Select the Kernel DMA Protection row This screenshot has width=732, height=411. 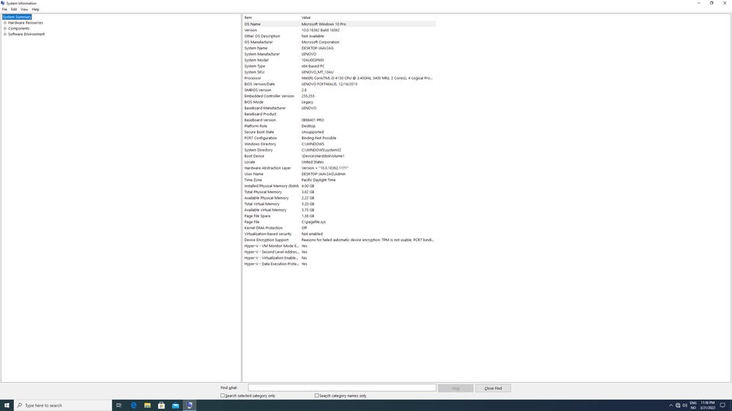point(339,228)
